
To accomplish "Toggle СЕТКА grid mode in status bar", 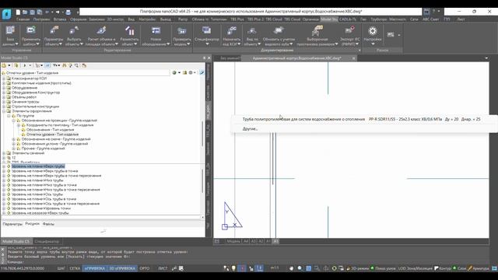I will click(75, 268).
